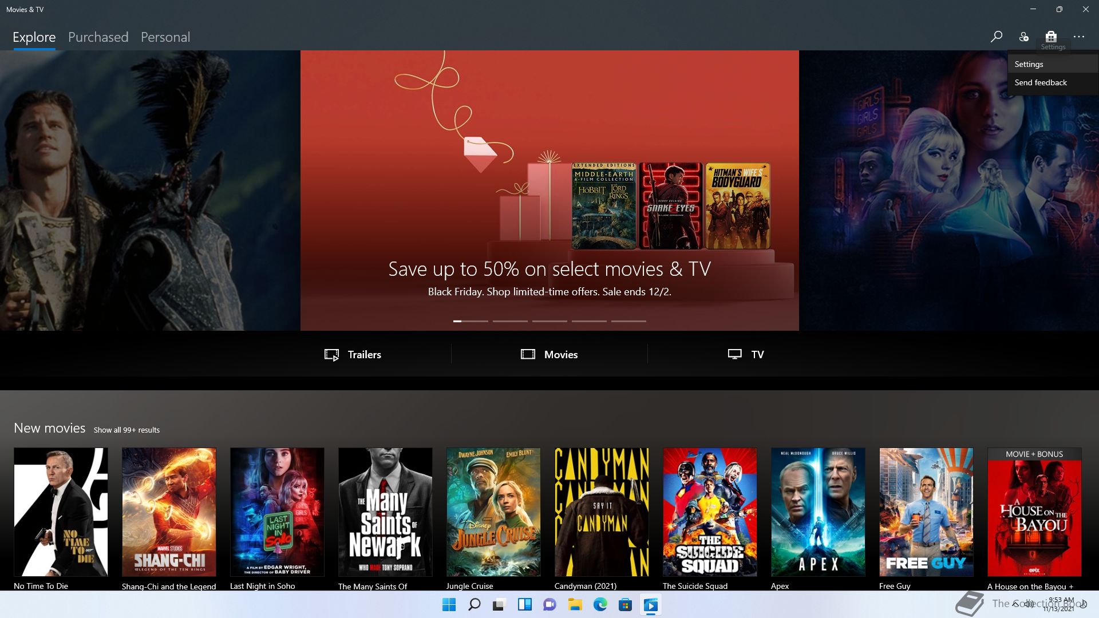Open Task View on taskbar
This screenshot has height=618, width=1099.
[x=499, y=605]
